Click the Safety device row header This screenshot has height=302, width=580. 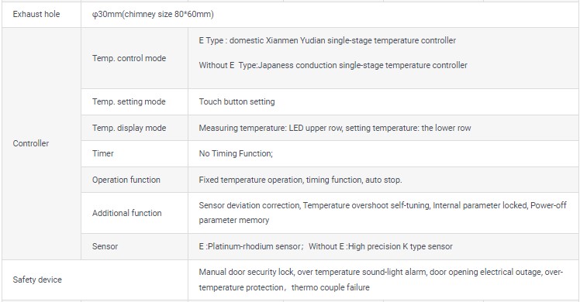click(37, 280)
